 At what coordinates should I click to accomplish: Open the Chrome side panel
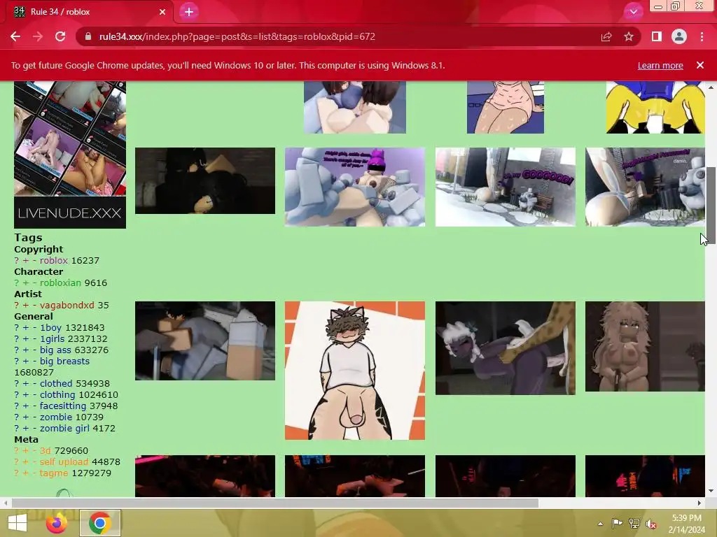pyautogui.click(x=657, y=36)
